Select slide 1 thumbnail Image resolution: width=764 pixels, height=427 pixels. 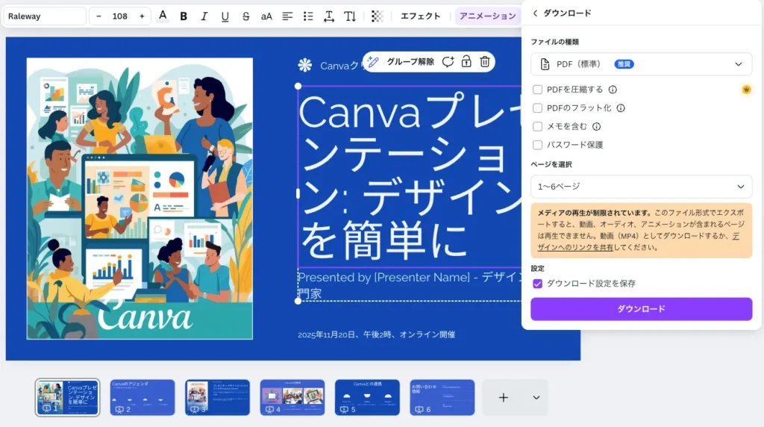(x=67, y=398)
